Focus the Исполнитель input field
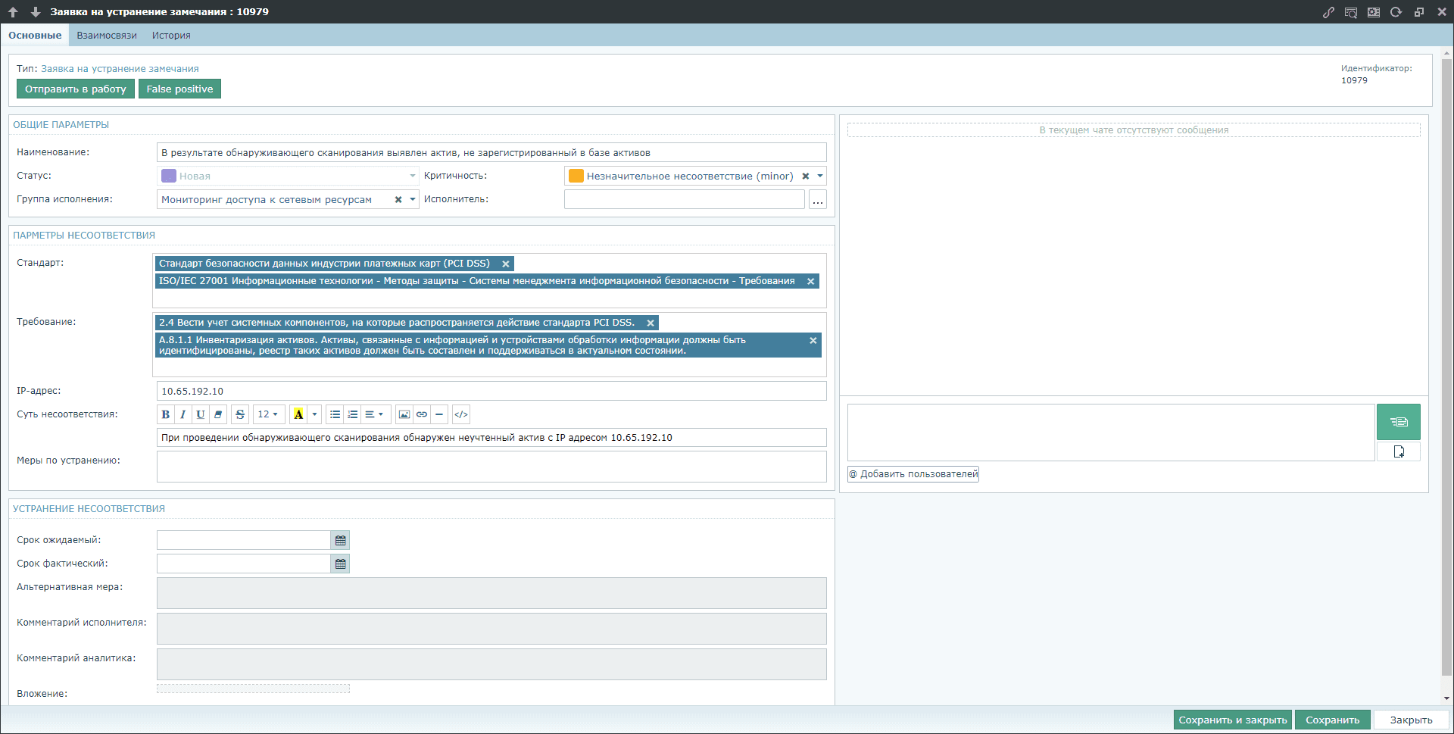 coord(685,200)
